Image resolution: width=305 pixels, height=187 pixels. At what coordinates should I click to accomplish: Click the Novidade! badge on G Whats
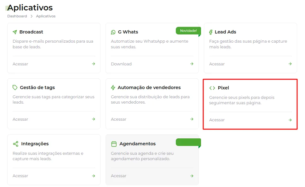tap(188, 31)
